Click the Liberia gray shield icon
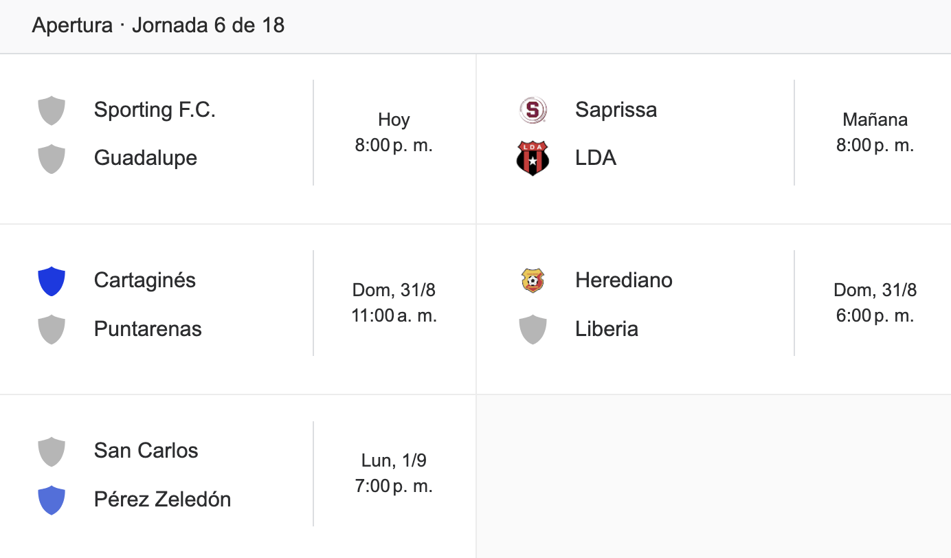 pyautogui.click(x=533, y=329)
